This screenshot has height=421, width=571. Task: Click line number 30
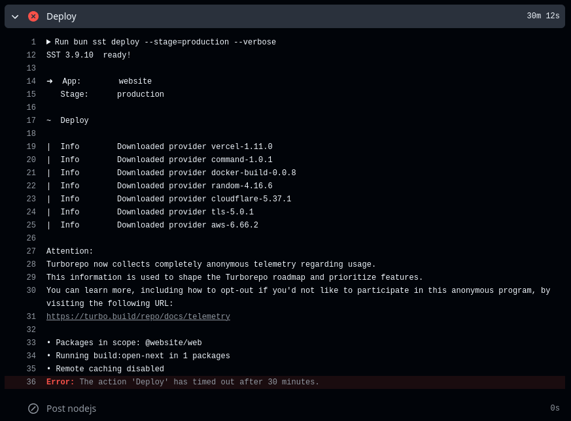point(31,291)
